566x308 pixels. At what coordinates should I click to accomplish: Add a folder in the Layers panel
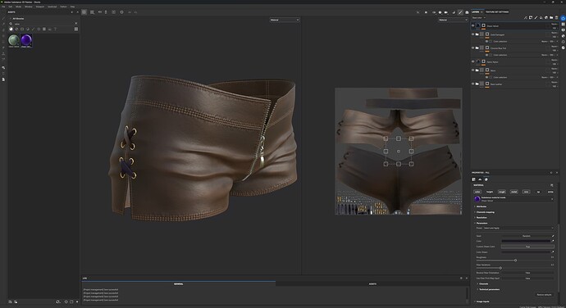[x=551, y=17]
